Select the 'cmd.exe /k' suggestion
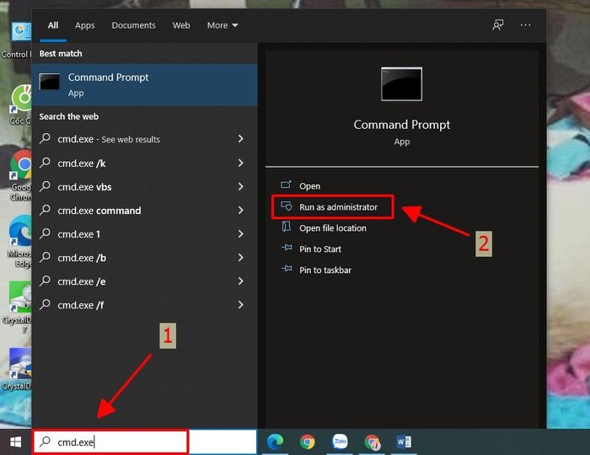The width and height of the screenshot is (590, 455). 144,163
